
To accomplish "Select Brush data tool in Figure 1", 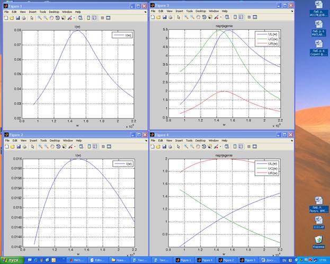I will 70,18.
